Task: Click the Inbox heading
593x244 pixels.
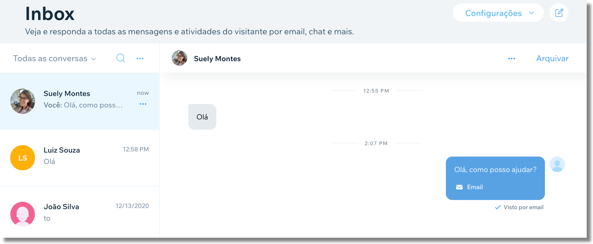Action: (x=50, y=13)
